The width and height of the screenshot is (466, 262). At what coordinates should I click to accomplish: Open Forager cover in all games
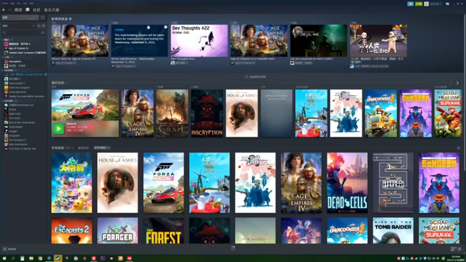click(118, 231)
